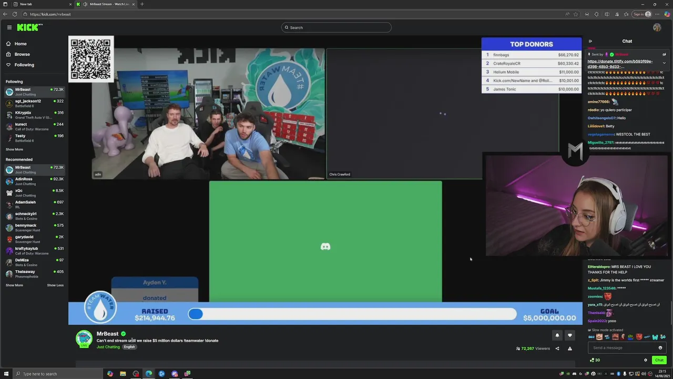Click the KICK logo
673x379 pixels.
click(x=29, y=27)
